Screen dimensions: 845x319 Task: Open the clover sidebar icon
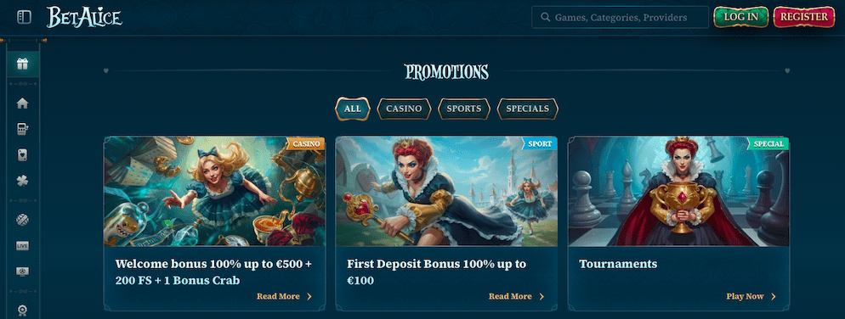click(23, 181)
